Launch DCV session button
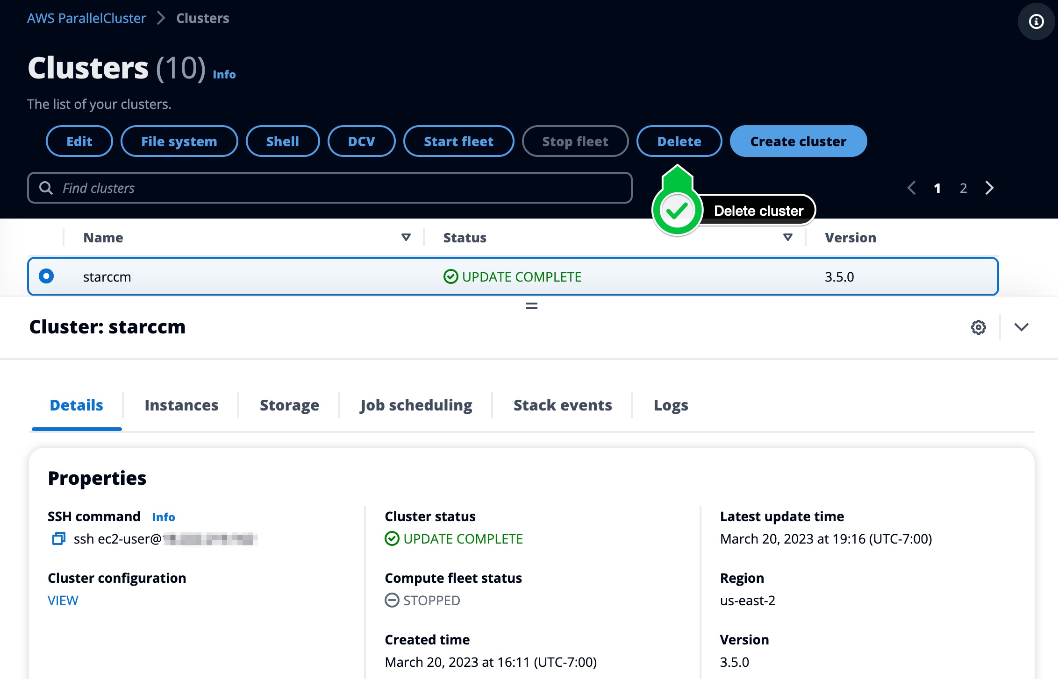Viewport: 1058px width, 679px height. 362,141
